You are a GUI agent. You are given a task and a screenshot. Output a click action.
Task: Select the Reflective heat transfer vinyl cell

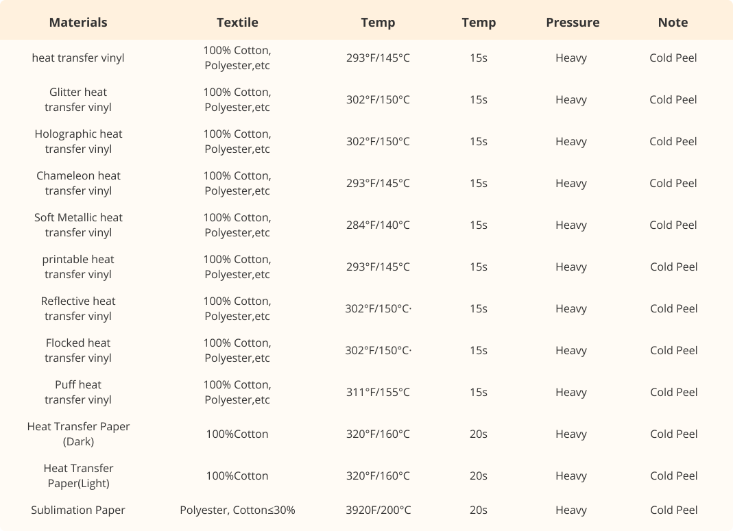pos(78,308)
